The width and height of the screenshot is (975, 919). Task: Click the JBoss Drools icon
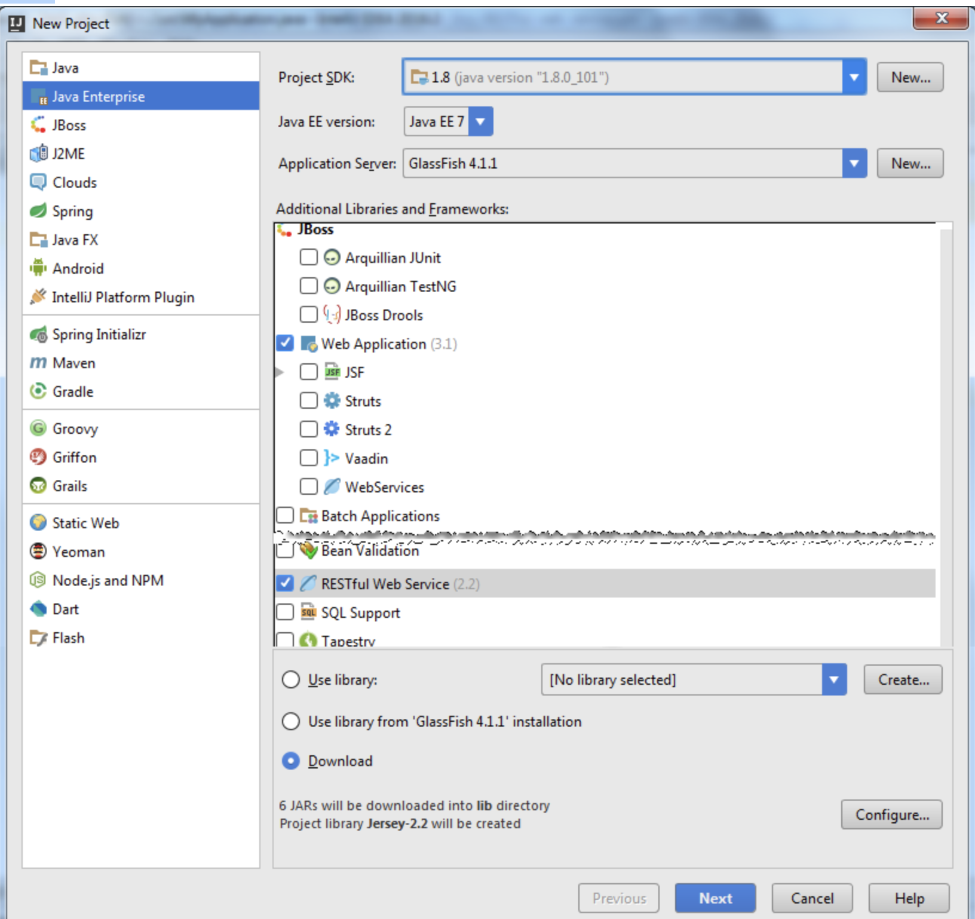pos(332,315)
